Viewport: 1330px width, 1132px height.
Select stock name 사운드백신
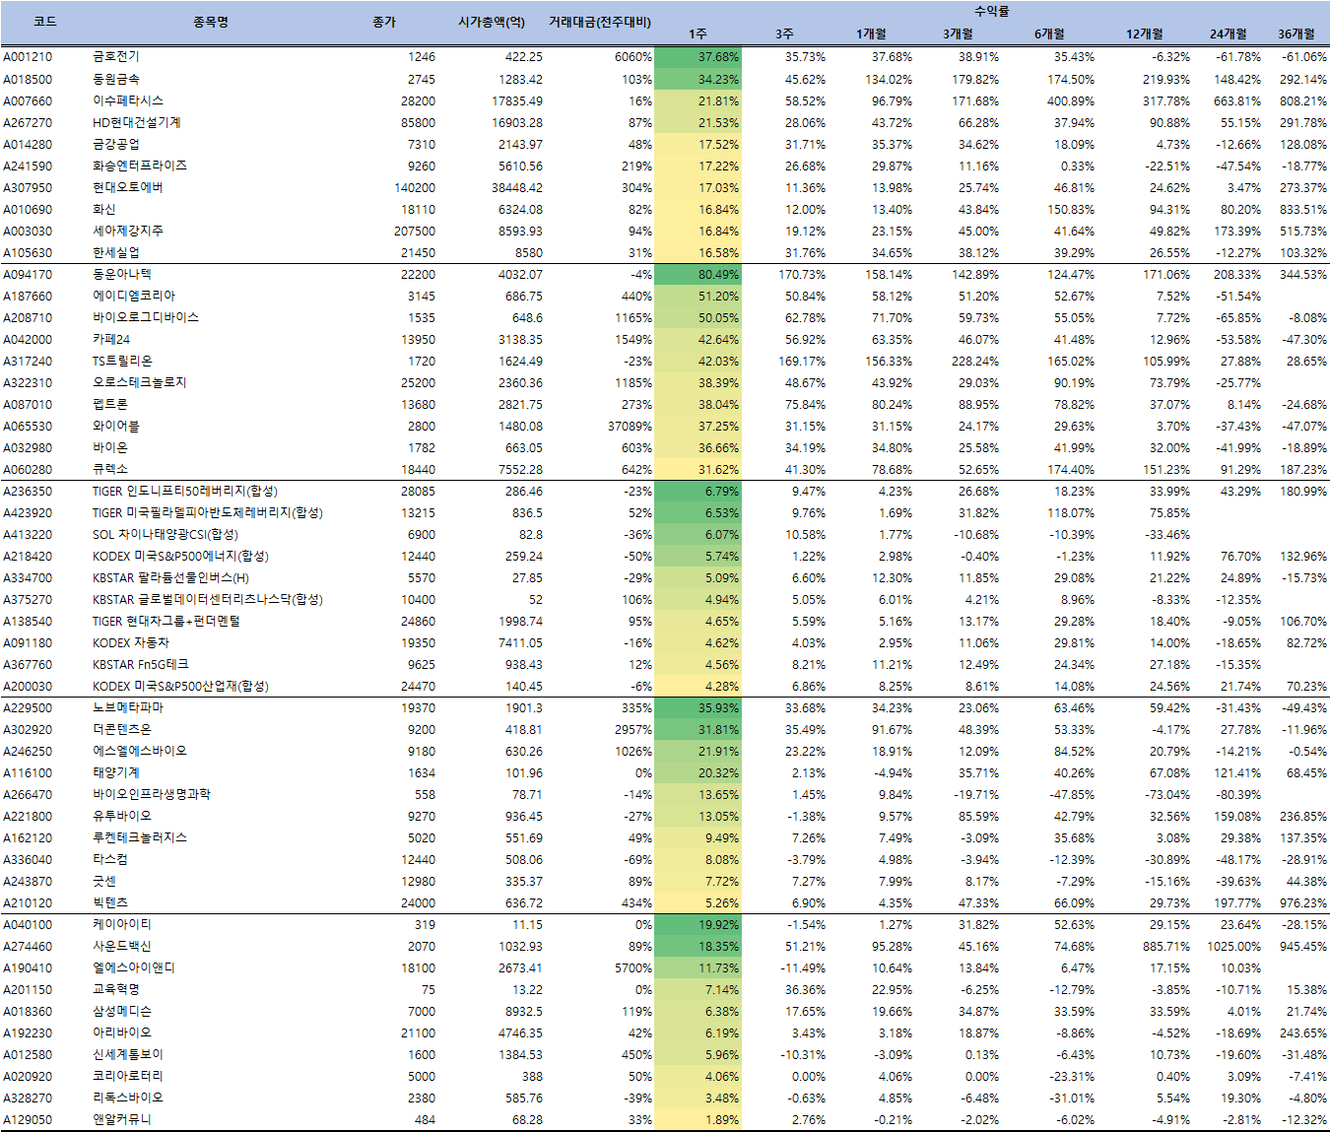tap(122, 946)
